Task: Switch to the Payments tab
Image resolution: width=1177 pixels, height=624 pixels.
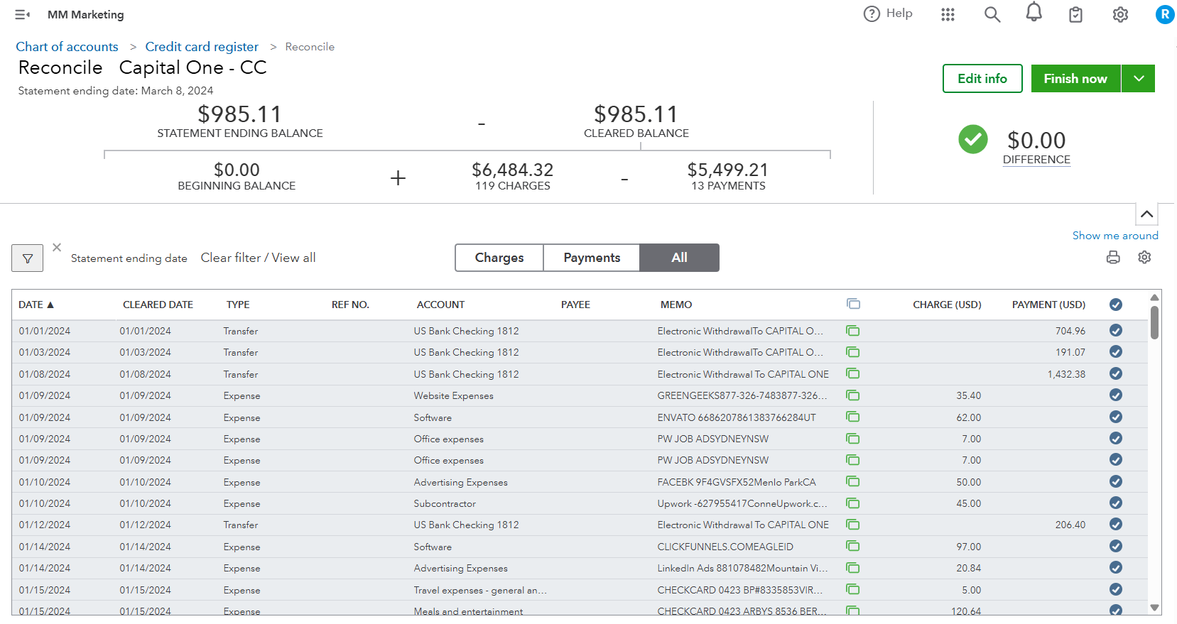Action: pos(592,258)
